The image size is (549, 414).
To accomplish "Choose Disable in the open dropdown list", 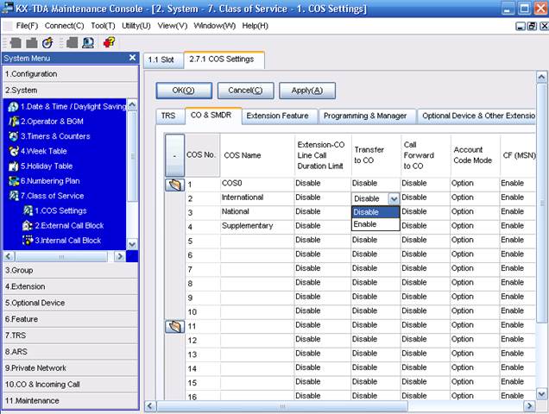I will point(375,212).
